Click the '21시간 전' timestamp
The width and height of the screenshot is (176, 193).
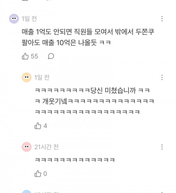47,147
